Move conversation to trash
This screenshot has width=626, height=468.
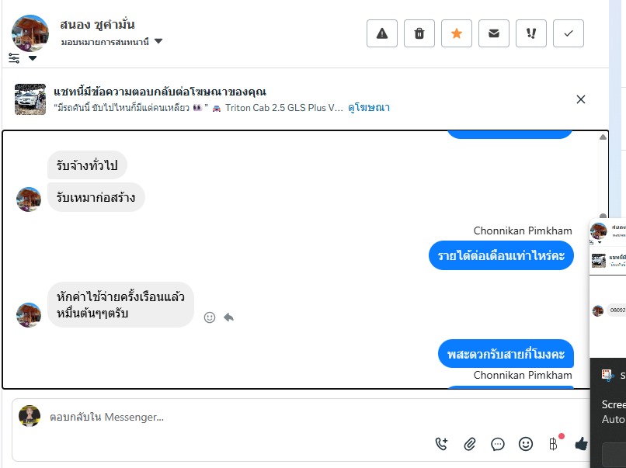click(419, 33)
